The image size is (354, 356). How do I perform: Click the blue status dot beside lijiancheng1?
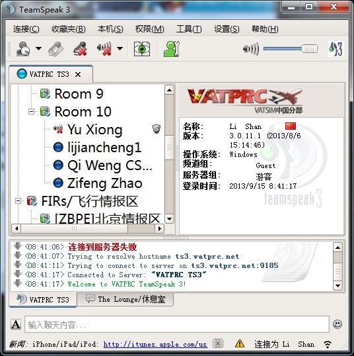[58, 147]
